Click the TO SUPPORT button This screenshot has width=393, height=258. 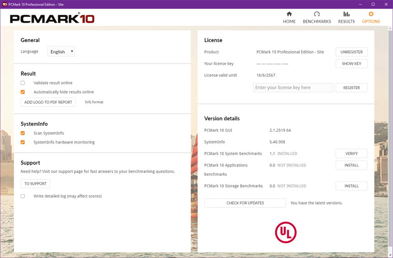coord(35,183)
